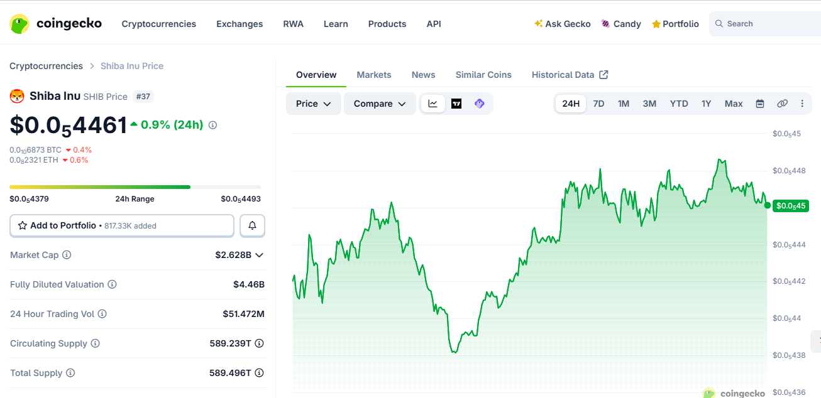Expand the Market Cap chevron
This screenshot has width=821, height=398.
(x=259, y=255)
